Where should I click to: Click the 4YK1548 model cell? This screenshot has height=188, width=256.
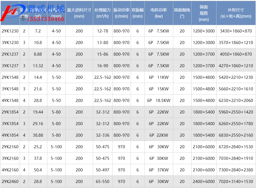(x=10, y=100)
